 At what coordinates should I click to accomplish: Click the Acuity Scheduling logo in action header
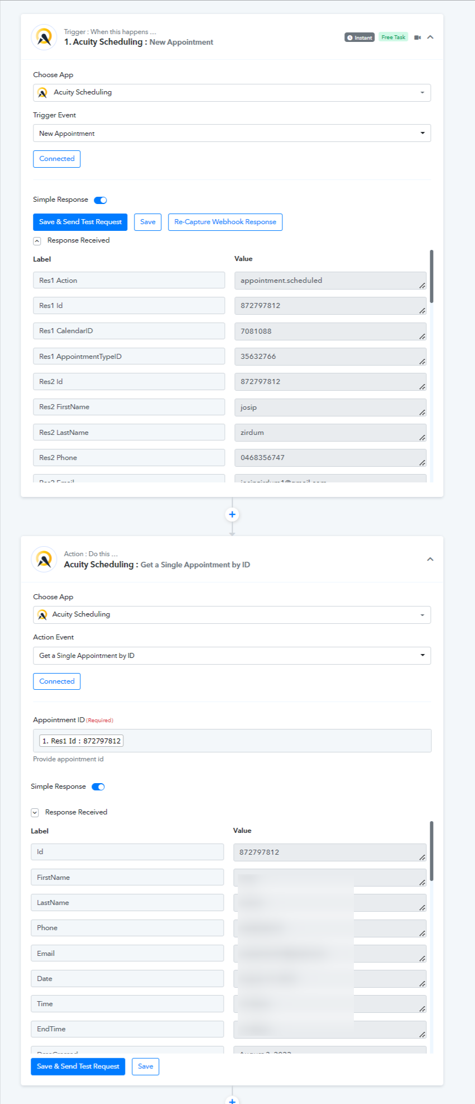[44, 560]
